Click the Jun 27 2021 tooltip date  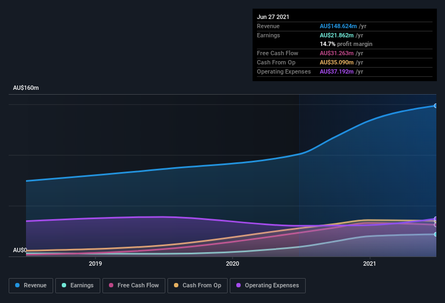tap(273, 17)
